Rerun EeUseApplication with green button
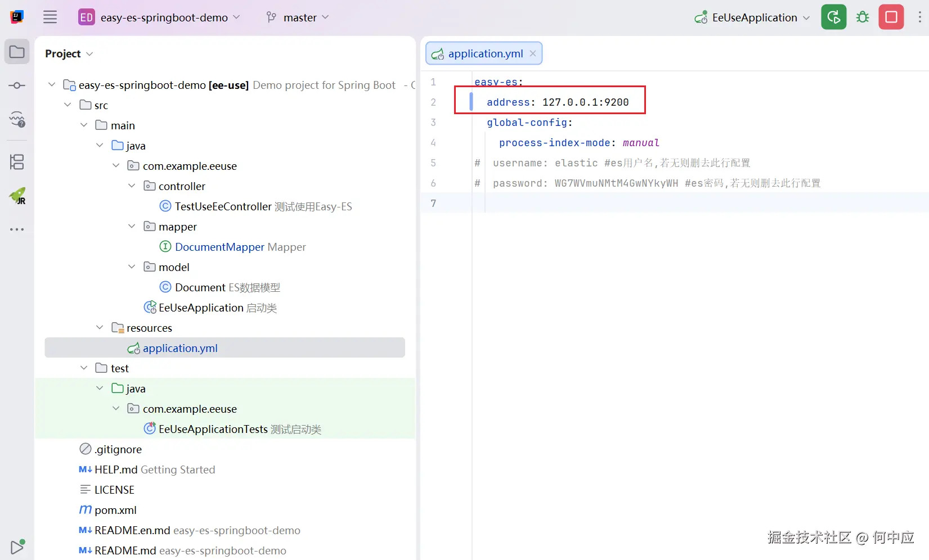929x560 pixels. tap(833, 17)
